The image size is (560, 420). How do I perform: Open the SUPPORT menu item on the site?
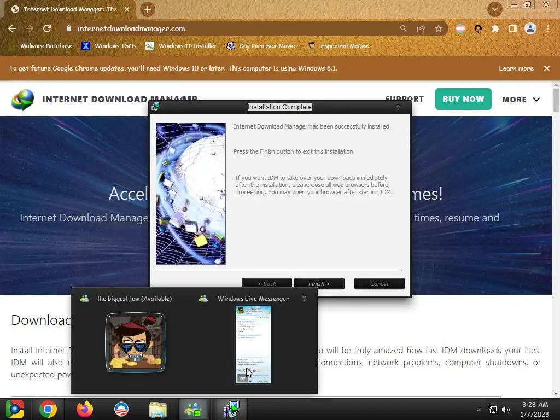(x=404, y=99)
